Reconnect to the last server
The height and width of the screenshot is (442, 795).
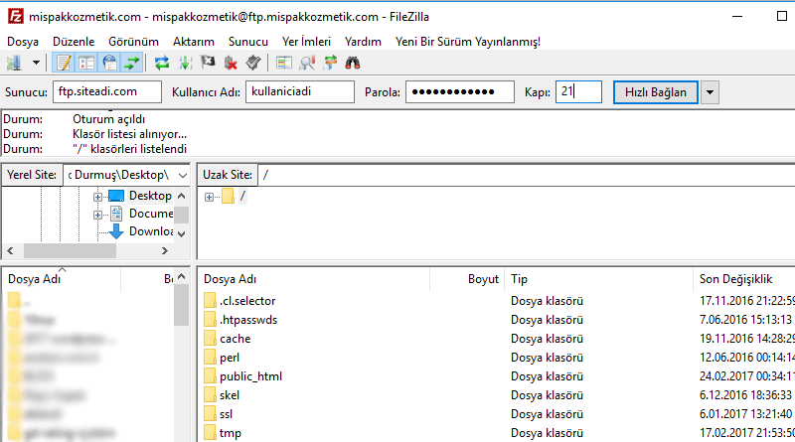pyautogui.click(x=253, y=63)
